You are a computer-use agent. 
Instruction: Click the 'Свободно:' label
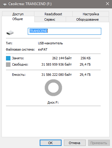(x=20, y=64)
